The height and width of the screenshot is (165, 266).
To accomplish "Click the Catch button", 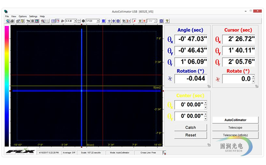I will 191,127.
